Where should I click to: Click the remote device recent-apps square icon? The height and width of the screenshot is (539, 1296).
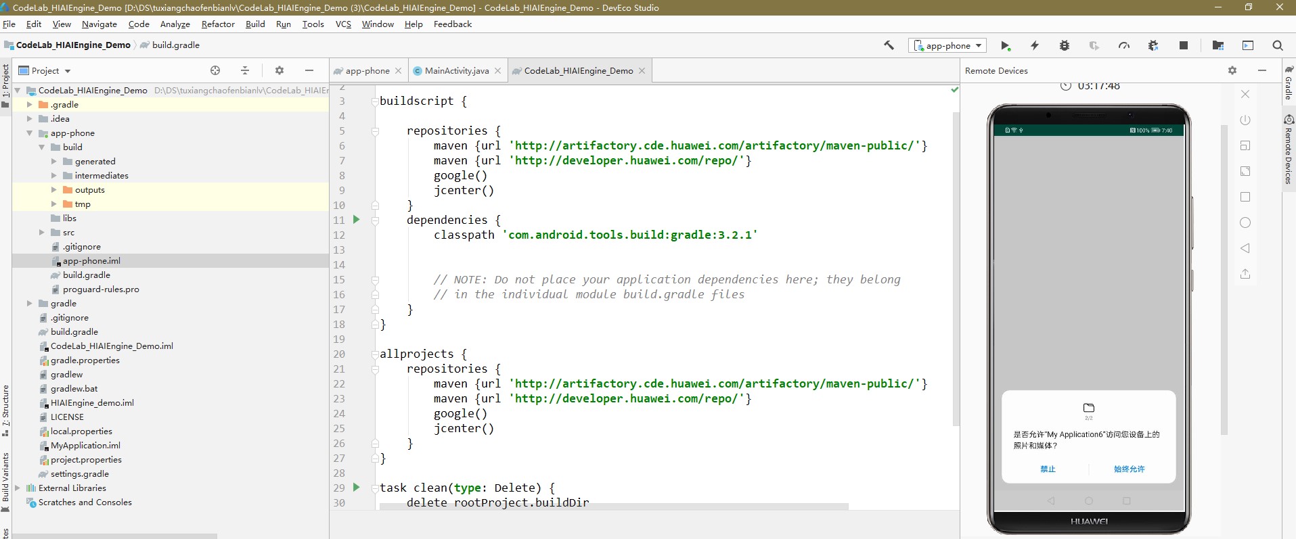tap(1245, 197)
